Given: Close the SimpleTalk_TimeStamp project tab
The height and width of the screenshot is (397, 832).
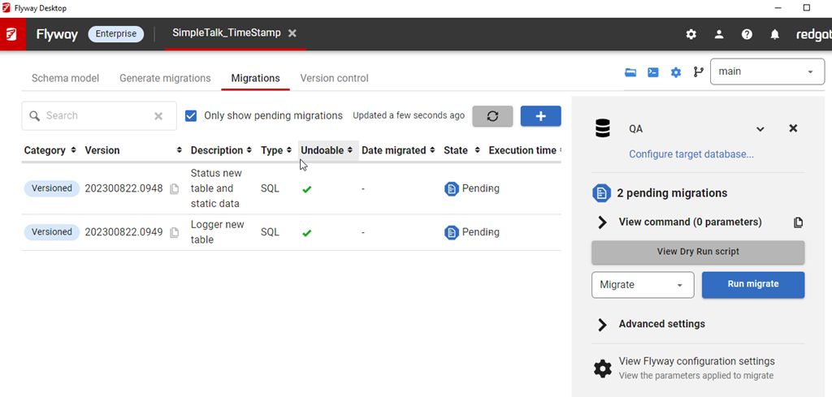Looking at the screenshot, I should (292, 33).
